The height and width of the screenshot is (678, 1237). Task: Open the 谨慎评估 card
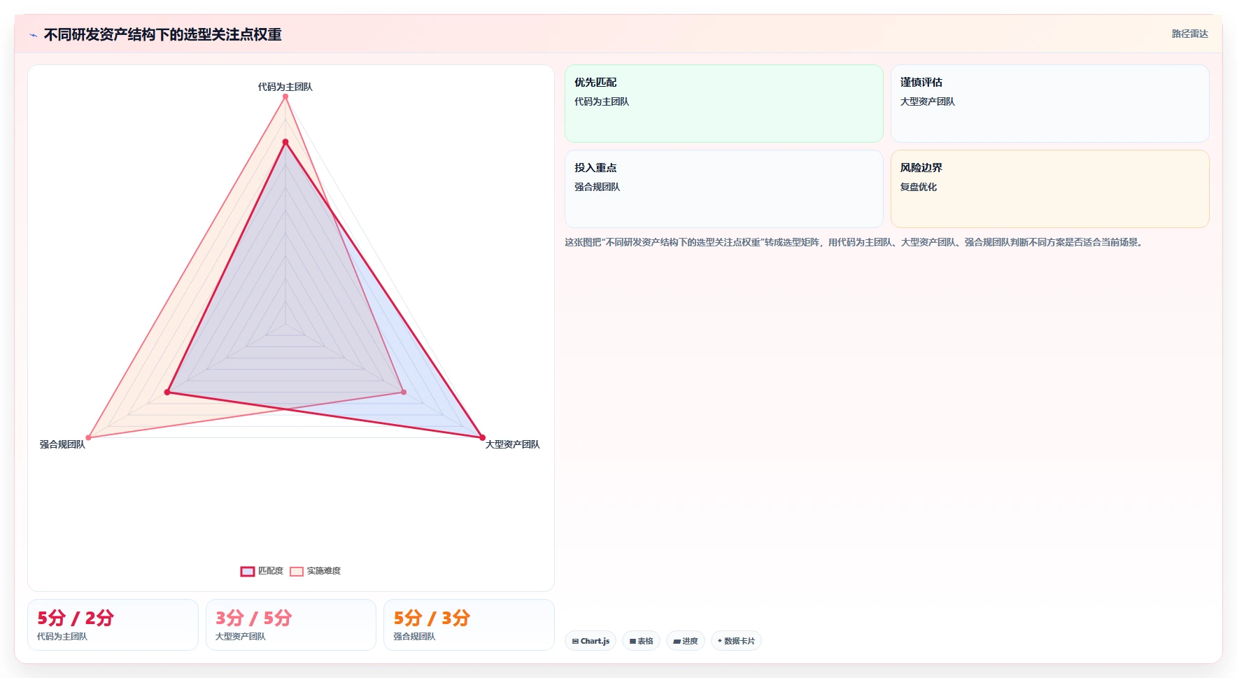click(1049, 104)
